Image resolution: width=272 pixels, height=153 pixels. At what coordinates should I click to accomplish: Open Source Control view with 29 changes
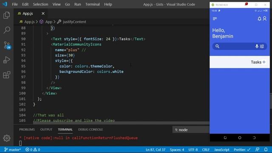click(7, 45)
